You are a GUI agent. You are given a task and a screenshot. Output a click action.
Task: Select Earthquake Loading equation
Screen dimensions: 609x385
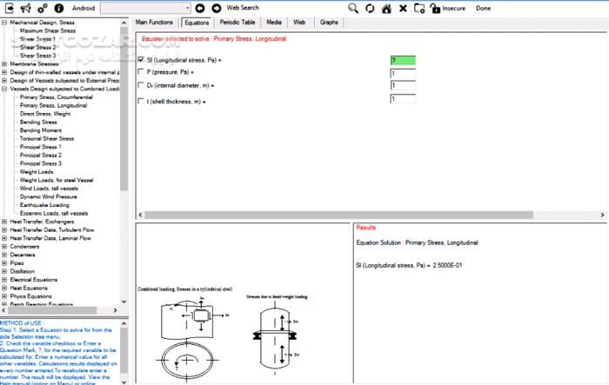[x=44, y=204]
